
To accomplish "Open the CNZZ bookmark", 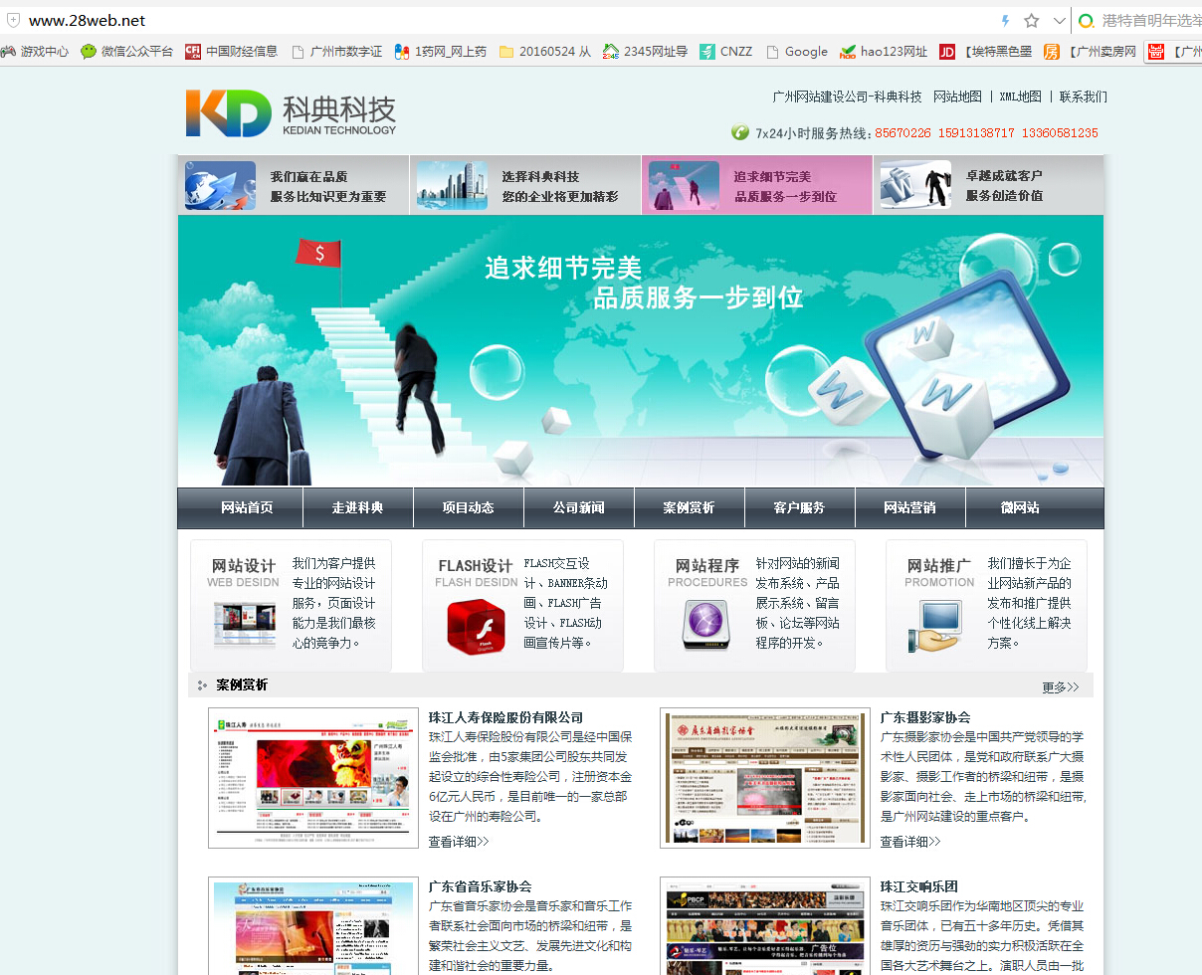I will tap(726, 52).
